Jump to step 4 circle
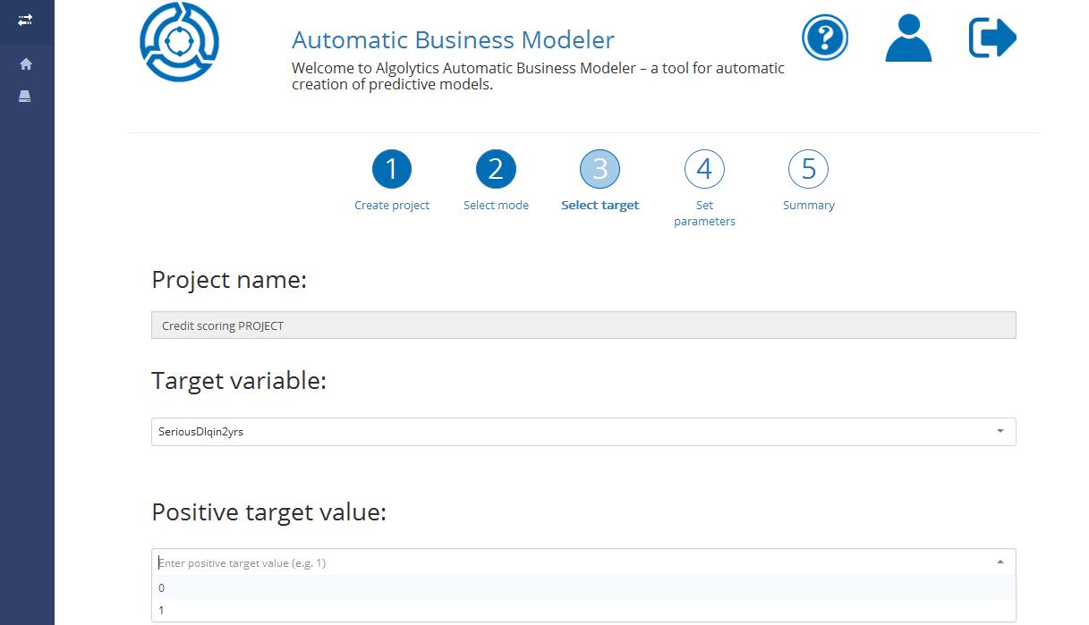 point(704,169)
